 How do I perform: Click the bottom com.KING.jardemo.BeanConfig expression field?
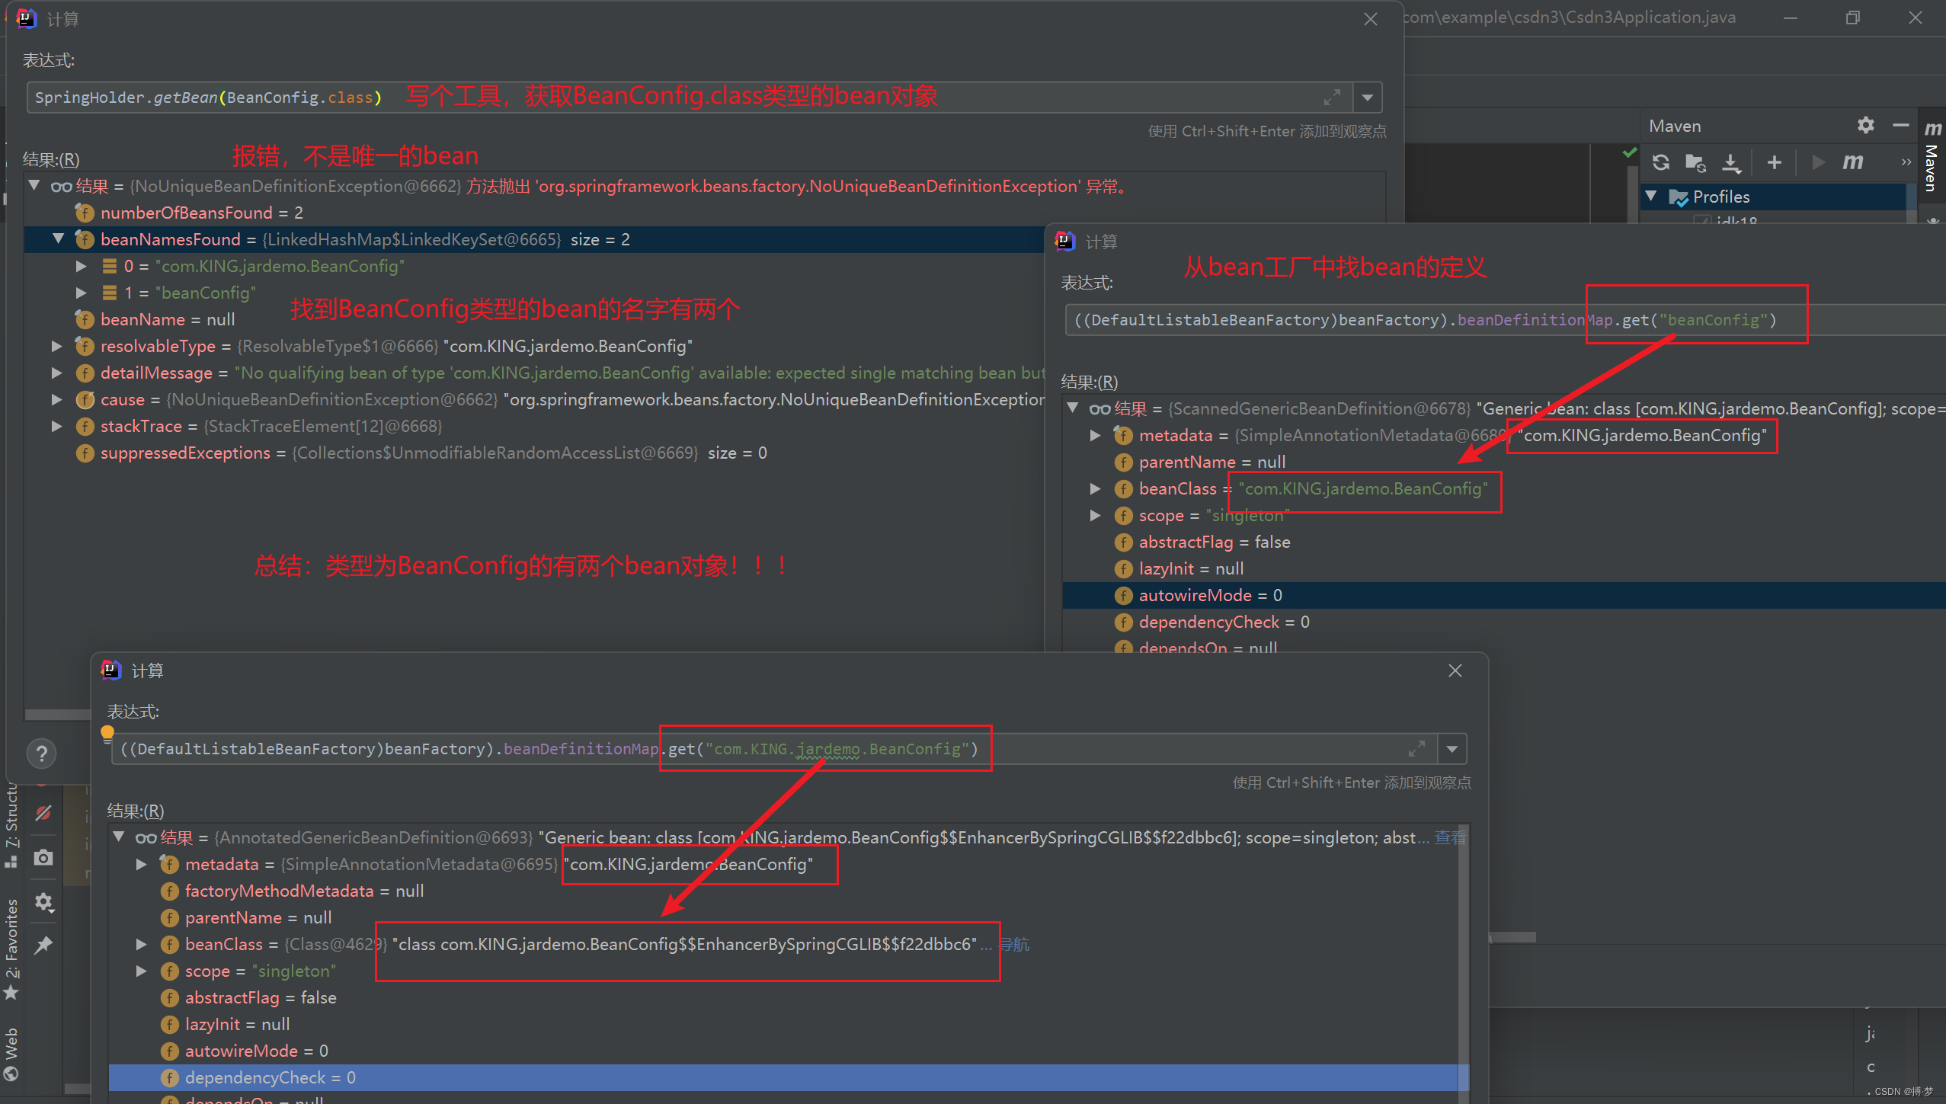(x=774, y=749)
